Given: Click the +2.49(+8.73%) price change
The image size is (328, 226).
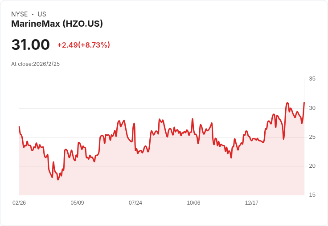Looking at the screenshot, I should point(83,45).
